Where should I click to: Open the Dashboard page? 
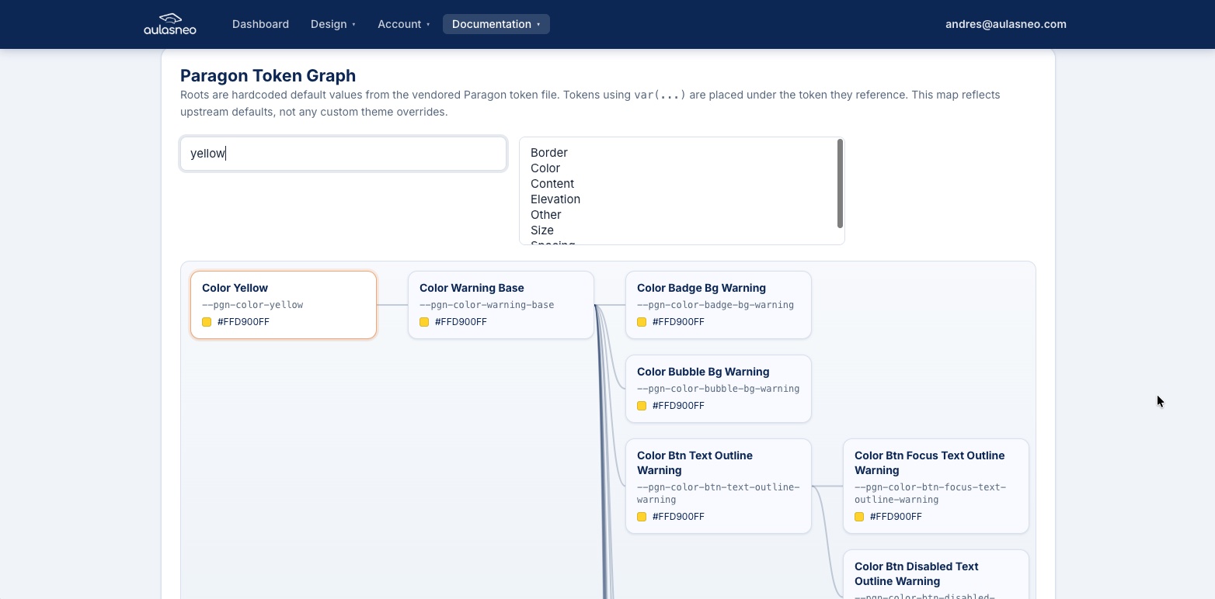point(260,24)
